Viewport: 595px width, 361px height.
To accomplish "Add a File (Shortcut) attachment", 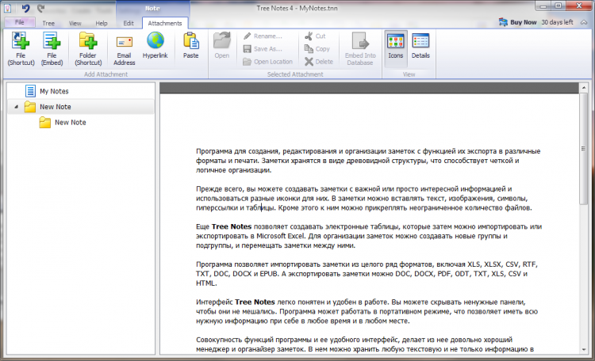I will click(21, 49).
